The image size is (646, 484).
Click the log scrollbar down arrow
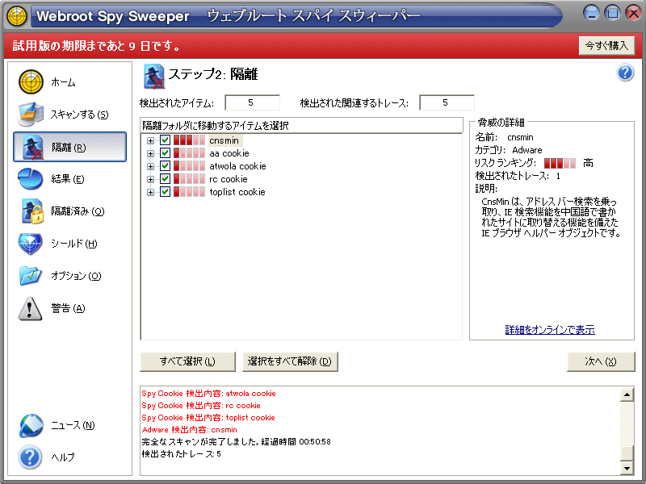coord(627,468)
